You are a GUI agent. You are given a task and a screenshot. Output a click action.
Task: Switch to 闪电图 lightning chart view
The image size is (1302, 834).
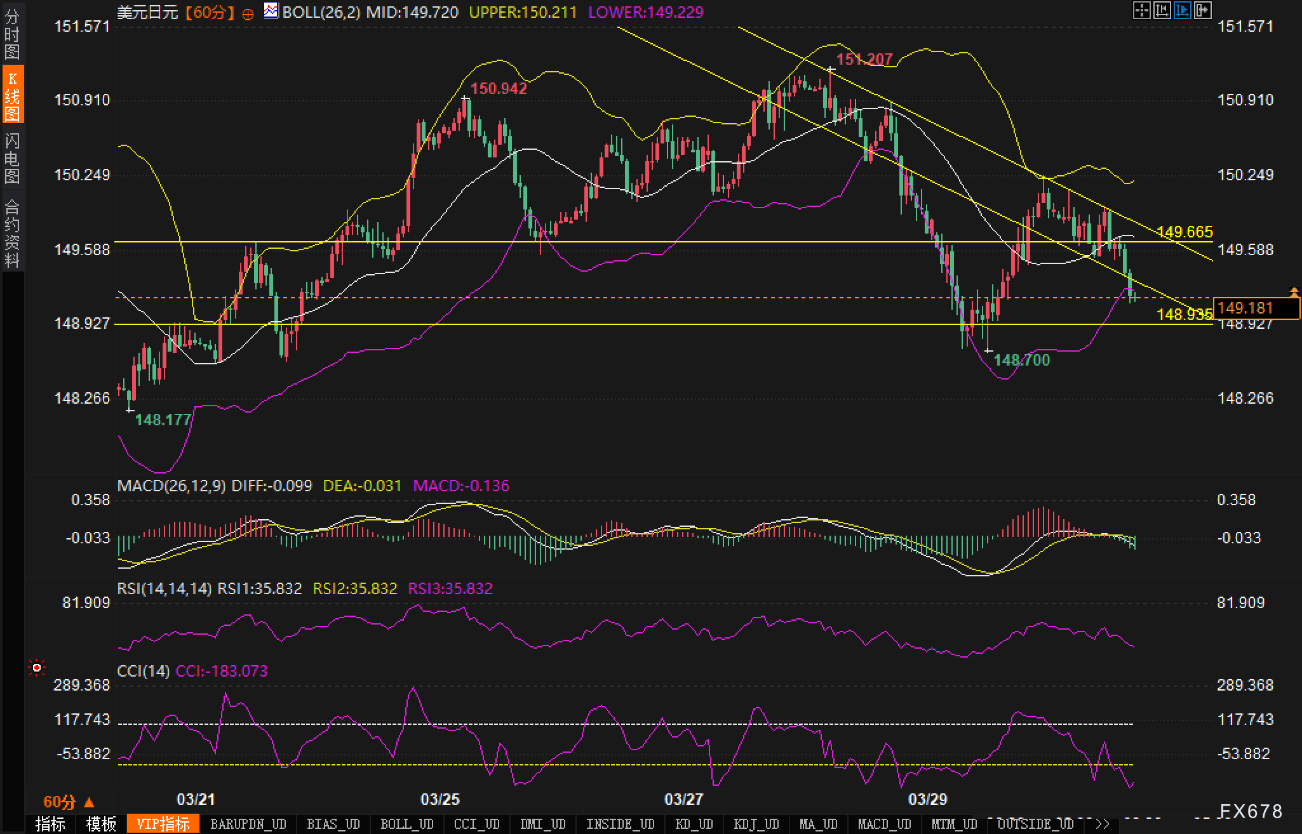point(12,159)
